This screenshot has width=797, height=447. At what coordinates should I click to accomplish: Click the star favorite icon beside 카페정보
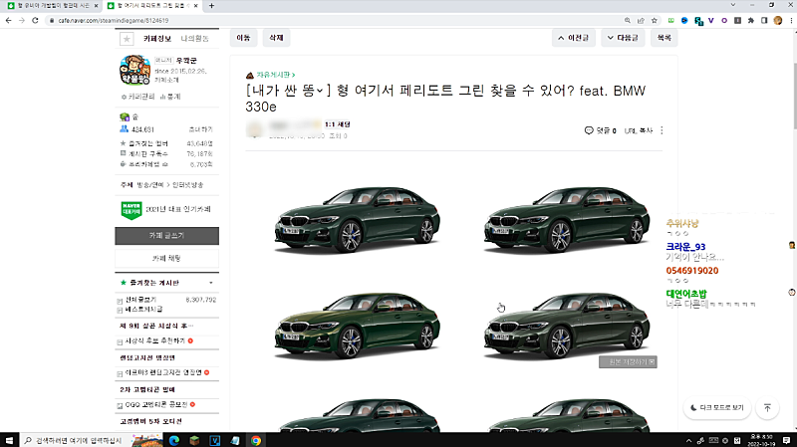pos(127,39)
